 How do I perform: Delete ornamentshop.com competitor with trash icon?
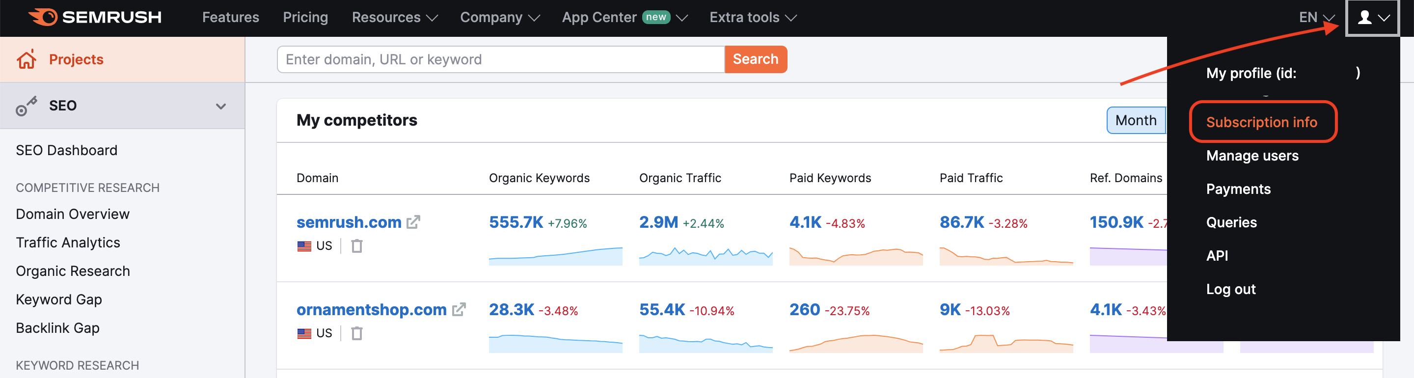point(357,333)
